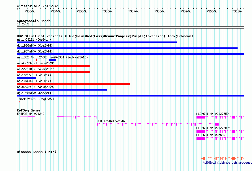
Task: Open the dgv1937n100 (Coe2014) label
Action: tap(35, 51)
